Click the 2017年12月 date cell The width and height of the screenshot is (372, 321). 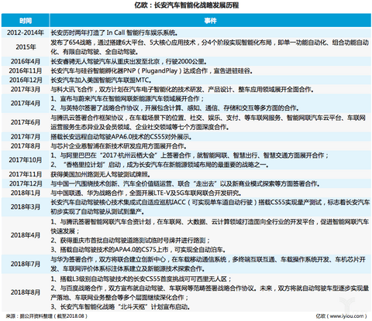(26, 183)
